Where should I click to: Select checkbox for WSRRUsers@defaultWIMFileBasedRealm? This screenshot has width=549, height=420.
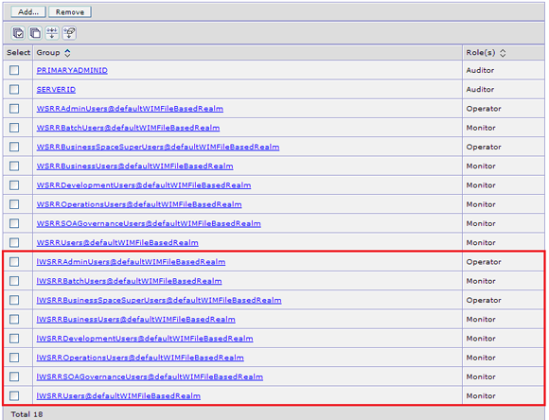coord(14,242)
